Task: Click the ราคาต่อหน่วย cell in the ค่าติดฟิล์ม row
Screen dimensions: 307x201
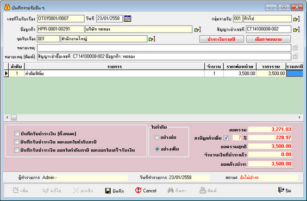Action: (240, 73)
